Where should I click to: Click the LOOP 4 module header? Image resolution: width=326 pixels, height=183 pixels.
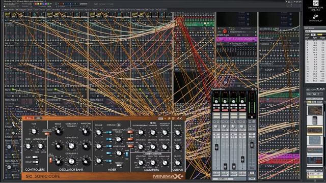click(x=269, y=166)
